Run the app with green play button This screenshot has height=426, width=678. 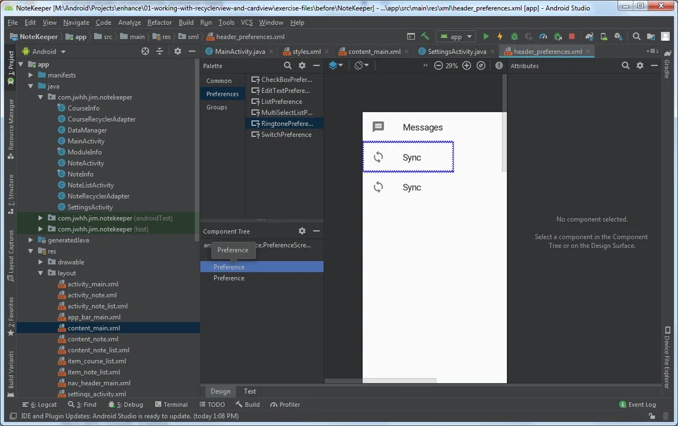pos(485,36)
